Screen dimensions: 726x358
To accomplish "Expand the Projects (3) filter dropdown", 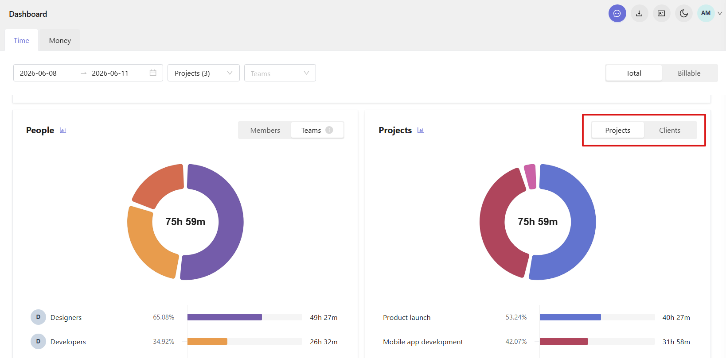I will [203, 73].
